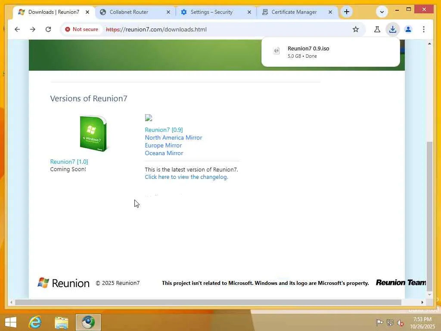Click the browser taskbar button

click(x=88, y=322)
